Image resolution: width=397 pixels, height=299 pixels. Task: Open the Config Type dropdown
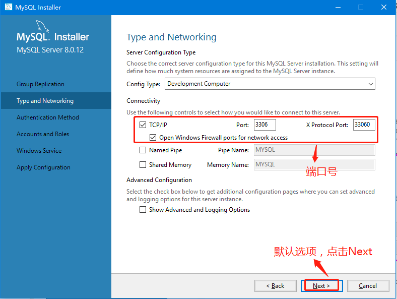[270, 84]
